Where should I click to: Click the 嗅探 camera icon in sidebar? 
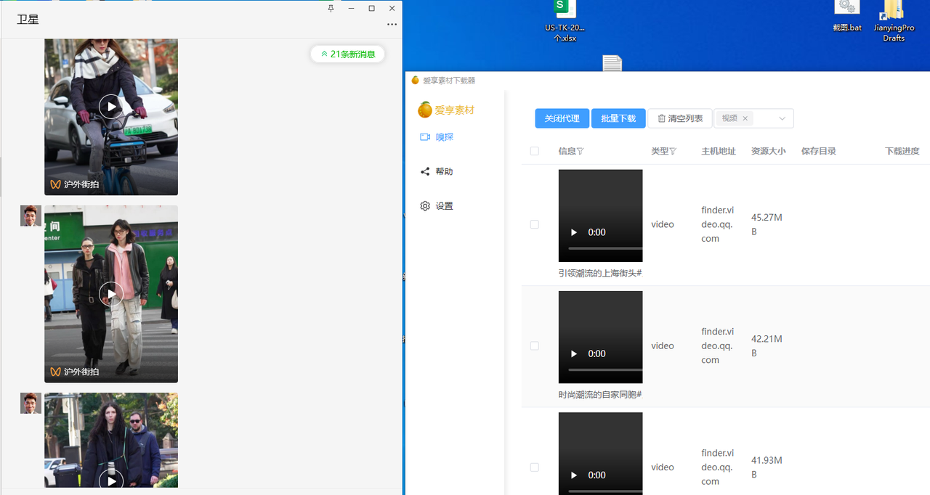point(425,136)
